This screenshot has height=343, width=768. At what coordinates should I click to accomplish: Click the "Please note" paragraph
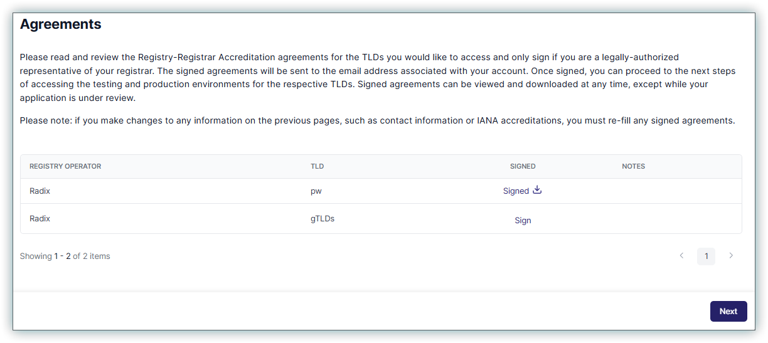pos(376,120)
